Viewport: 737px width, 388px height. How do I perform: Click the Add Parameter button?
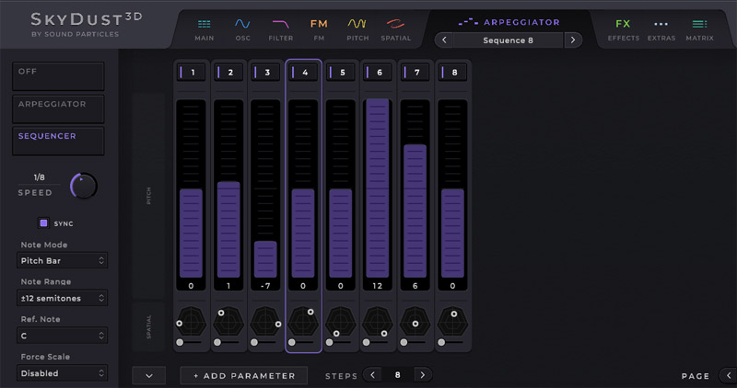click(243, 375)
